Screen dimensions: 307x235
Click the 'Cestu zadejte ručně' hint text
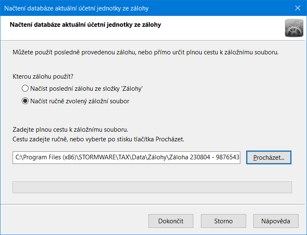98,139
